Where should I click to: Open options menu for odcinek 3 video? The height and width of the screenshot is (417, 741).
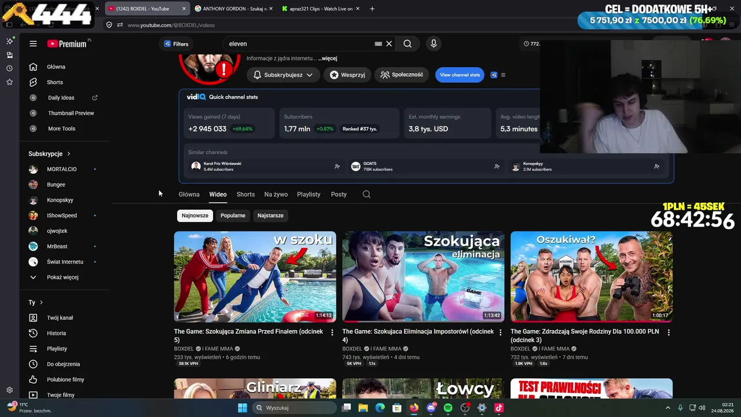669,332
